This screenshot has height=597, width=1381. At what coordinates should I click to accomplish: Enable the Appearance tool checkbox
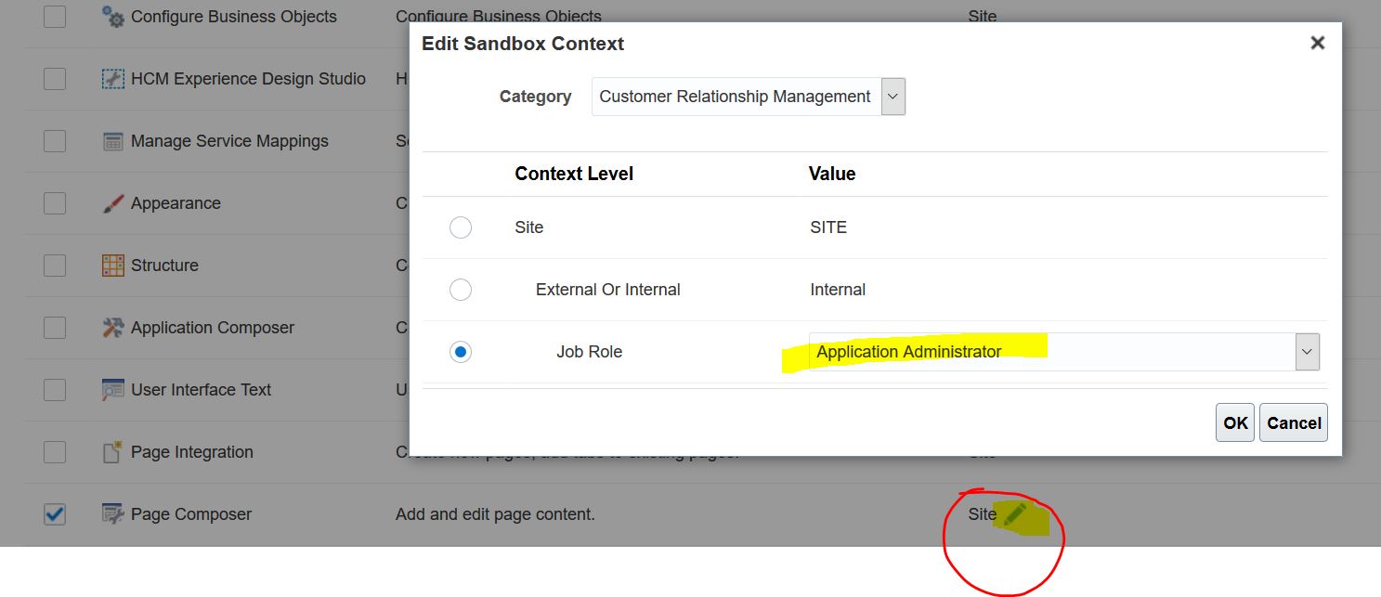coord(54,202)
